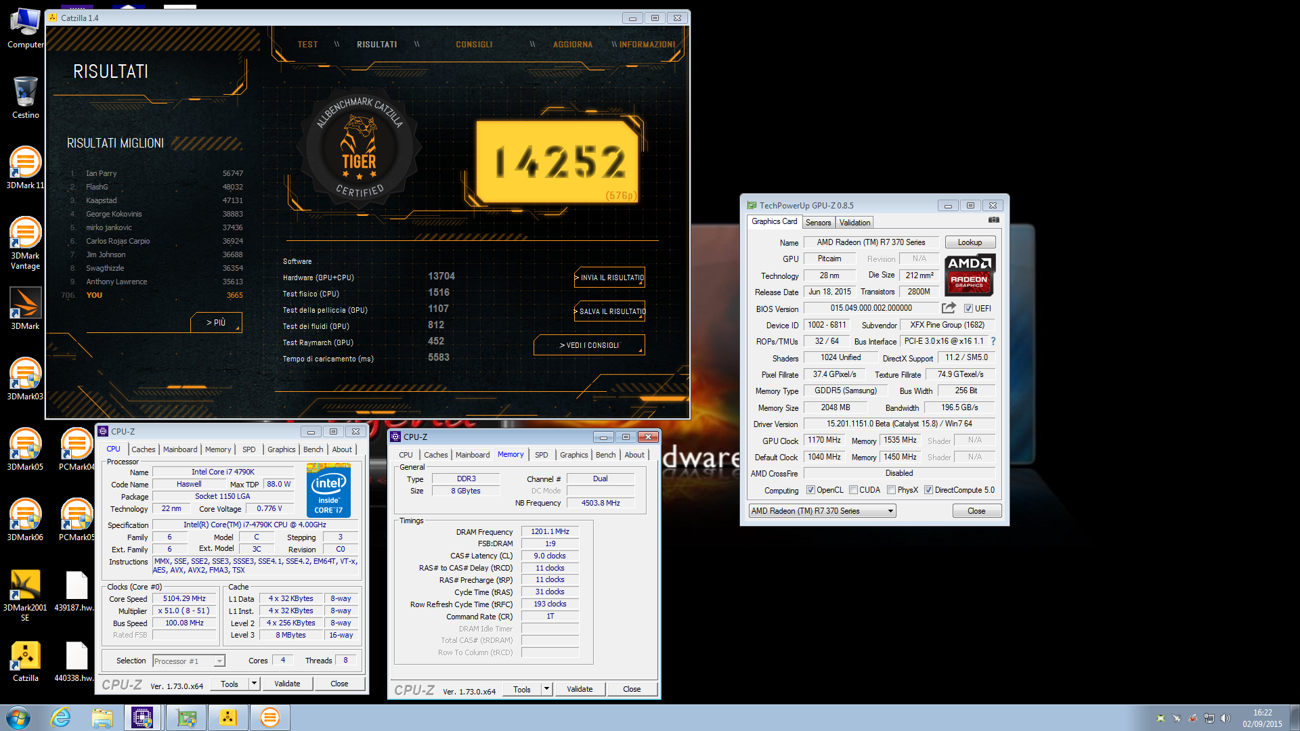1300x731 pixels.
Task: Open the GPU selection dropdown in GPU-Z
Action: (x=823, y=511)
